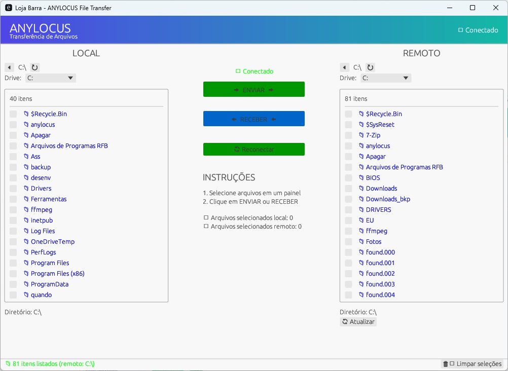Viewport: 508px width, 371px height.
Task: Open the REMOTO Drive dropdown
Action: (386, 78)
